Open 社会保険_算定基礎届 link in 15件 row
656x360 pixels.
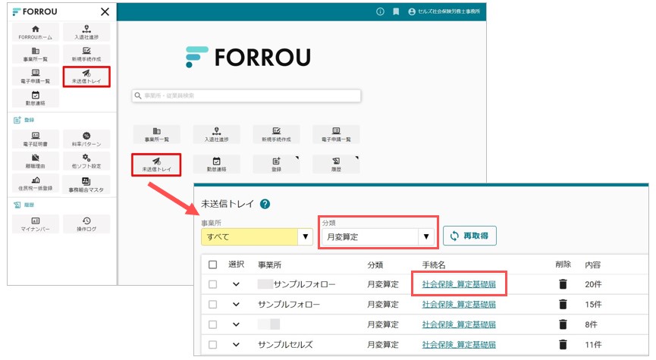coord(459,305)
